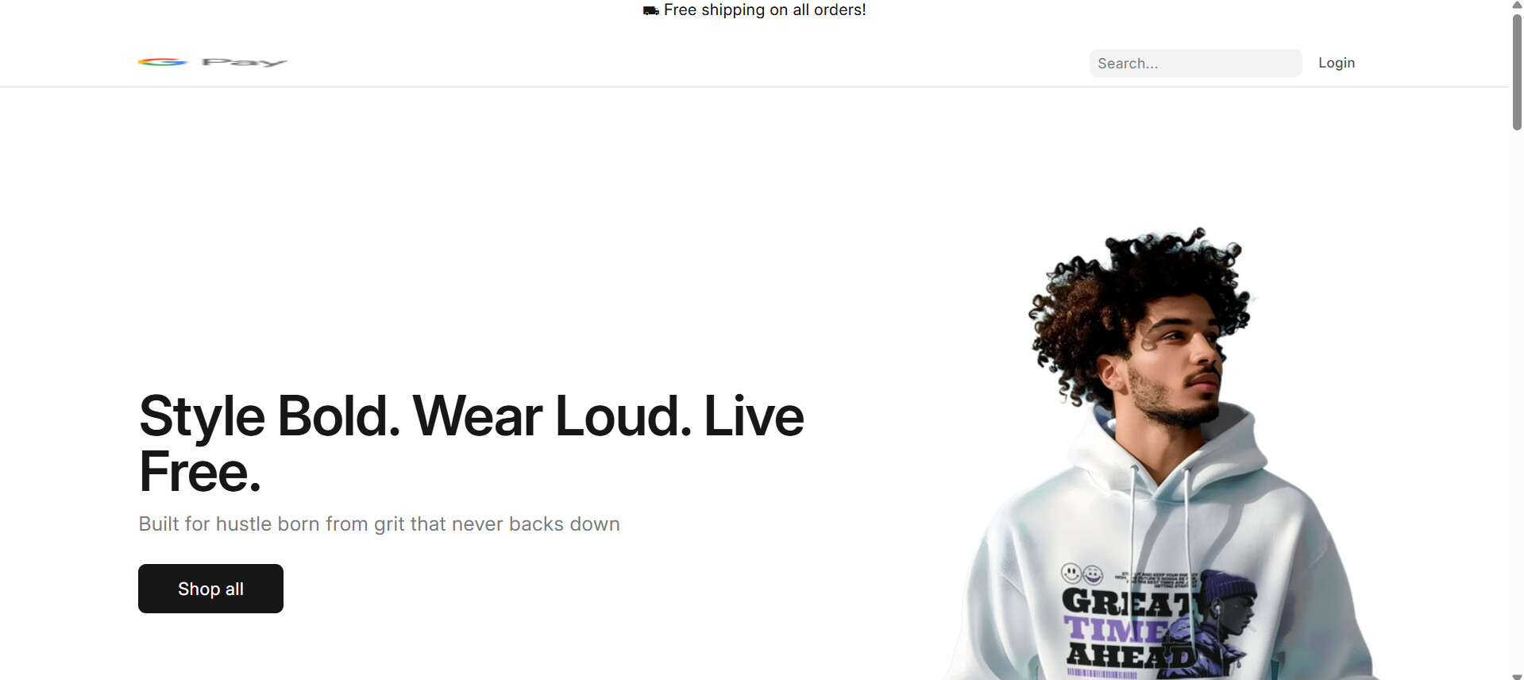Click the scrollbar up arrow
This screenshot has width=1524, height=680.
pyautogui.click(x=1517, y=5)
